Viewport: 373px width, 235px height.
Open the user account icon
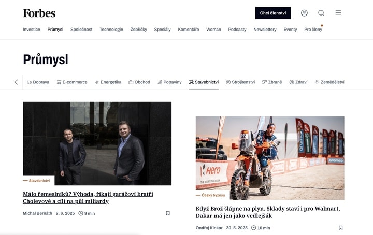[x=304, y=13]
